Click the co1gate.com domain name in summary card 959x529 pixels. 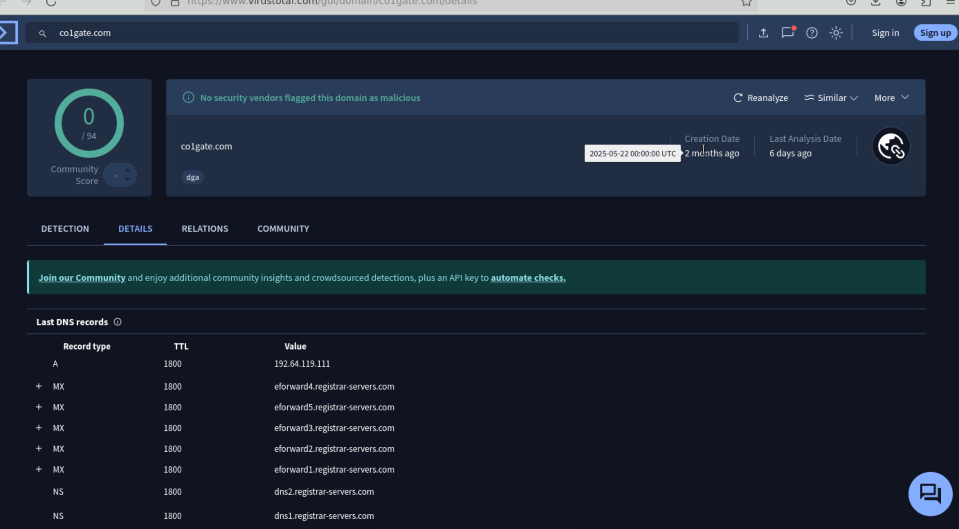tap(207, 146)
